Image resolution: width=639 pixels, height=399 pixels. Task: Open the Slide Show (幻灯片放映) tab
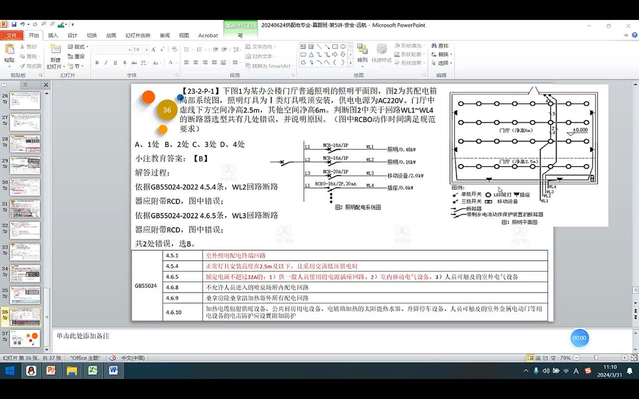pyautogui.click(x=138, y=35)
